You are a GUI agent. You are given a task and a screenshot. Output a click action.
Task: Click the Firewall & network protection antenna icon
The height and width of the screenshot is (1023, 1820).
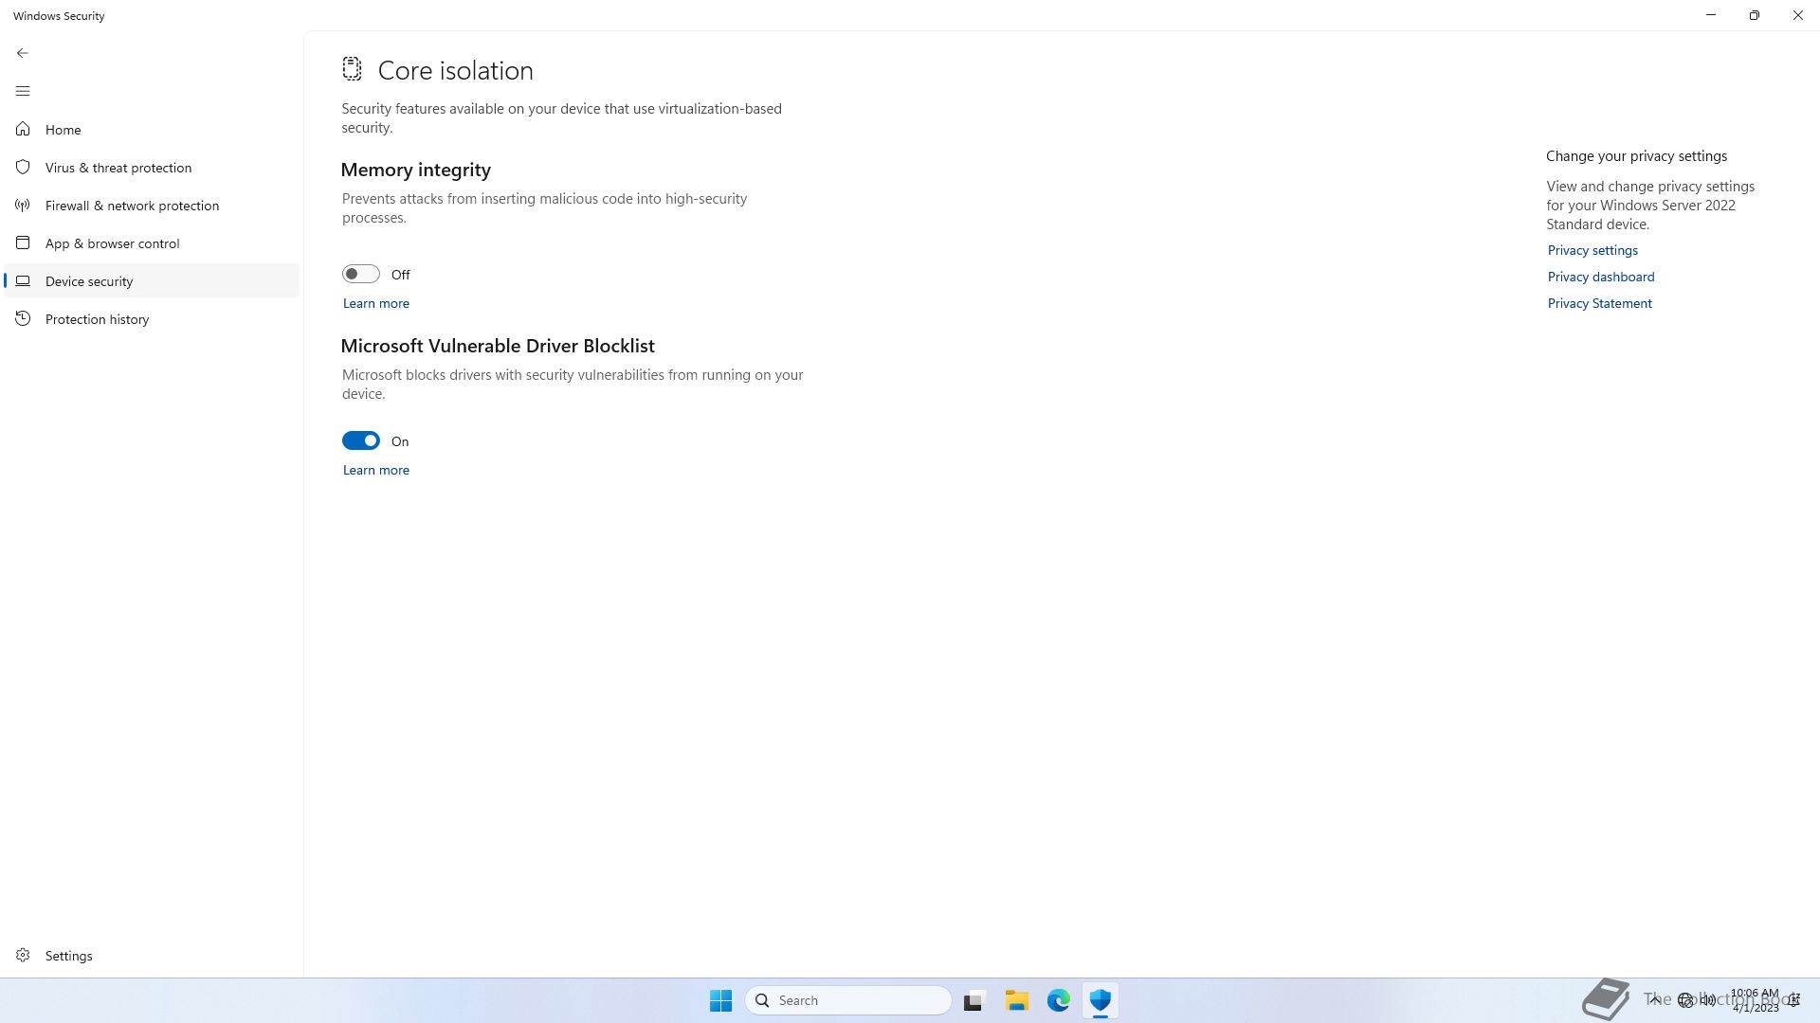[23, 205]
